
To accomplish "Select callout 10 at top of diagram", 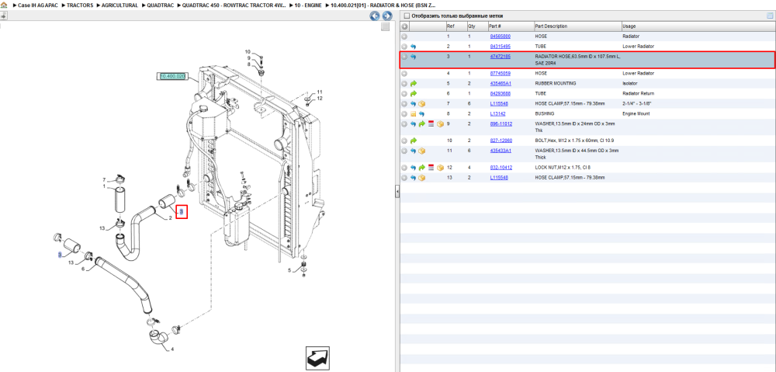I will 248,52.
